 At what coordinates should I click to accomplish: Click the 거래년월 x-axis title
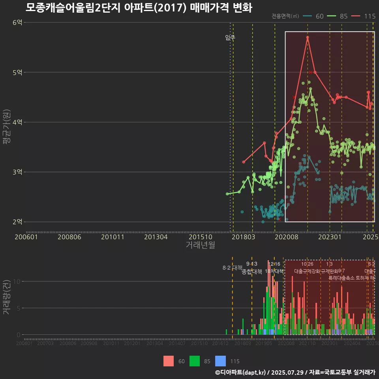point(201,245)
